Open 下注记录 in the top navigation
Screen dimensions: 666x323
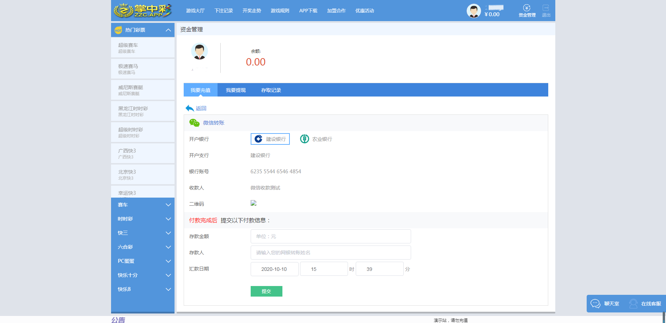224,11
